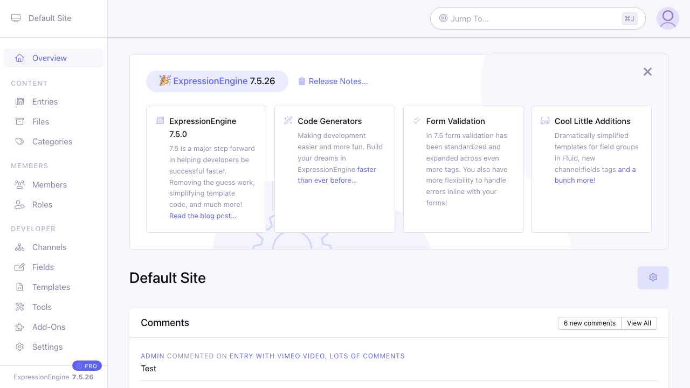The height and width of the screenshot is (388, 690).
Task: Open the ADMIN commenter link
Action: pyautogui.click(x=153, y=356)
